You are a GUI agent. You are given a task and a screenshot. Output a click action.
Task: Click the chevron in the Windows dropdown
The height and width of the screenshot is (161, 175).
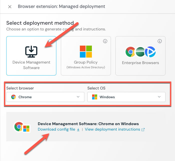pyautogui.click(x=159, y=97)
